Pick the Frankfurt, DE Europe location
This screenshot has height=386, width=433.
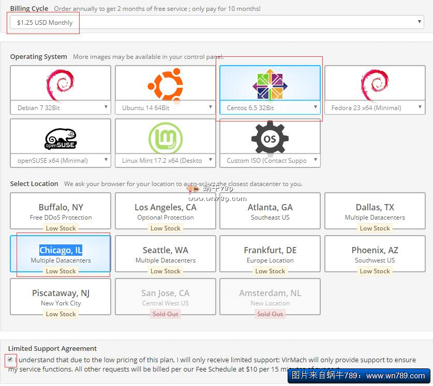tap(270, 254)
